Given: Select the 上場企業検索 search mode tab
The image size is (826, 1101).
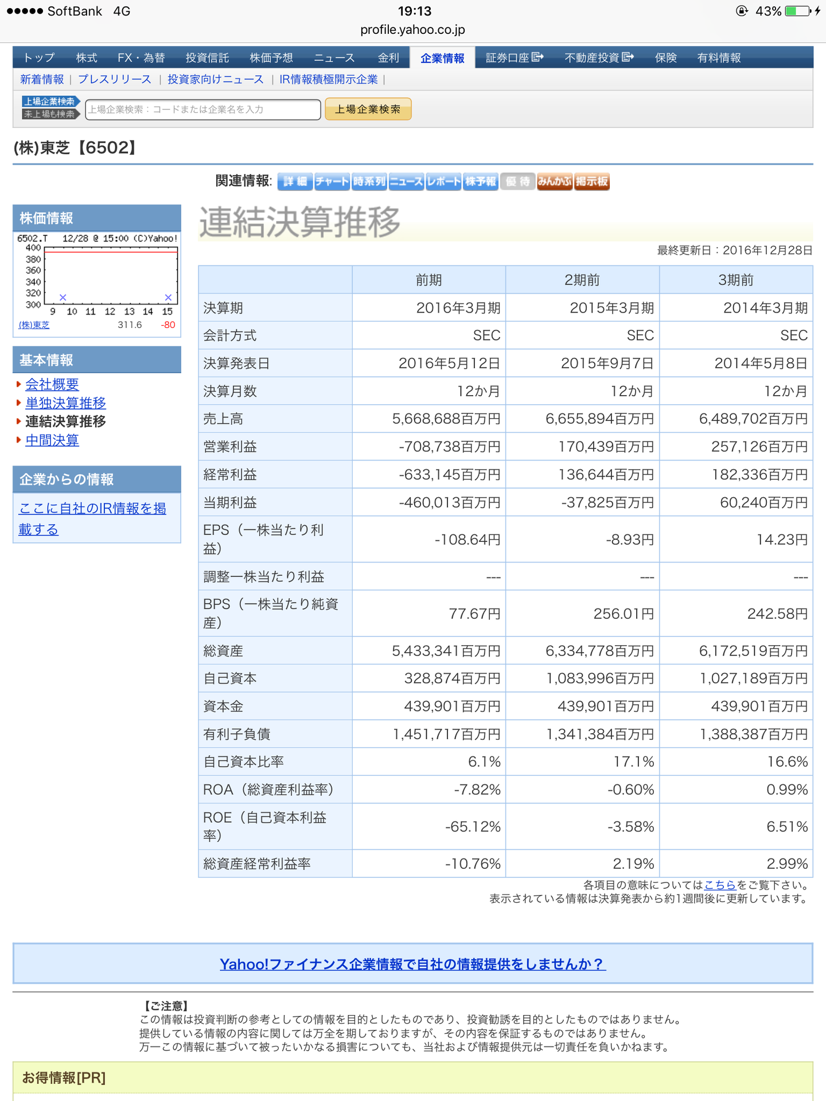Looking at the screenshot, I should click(50, 101).
